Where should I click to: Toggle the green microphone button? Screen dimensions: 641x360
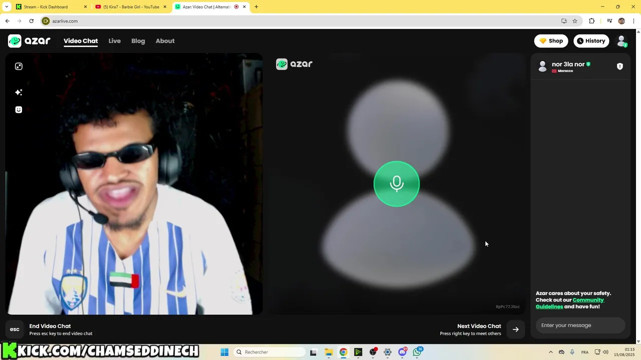coord(397,183)
